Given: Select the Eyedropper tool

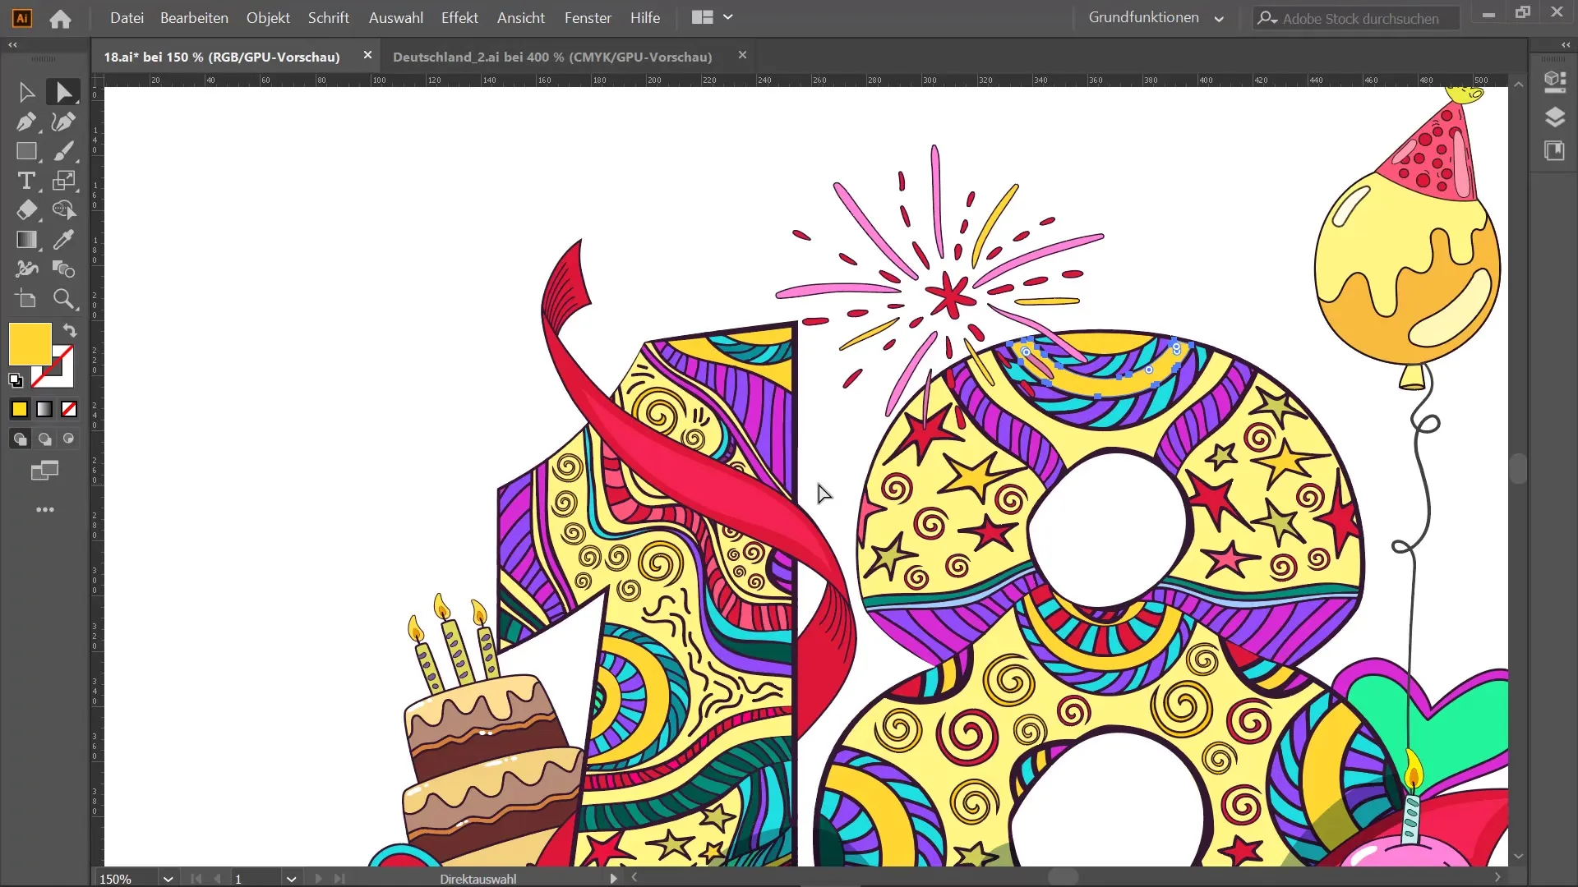Looking at the screenshot, I should click(63, 240).
